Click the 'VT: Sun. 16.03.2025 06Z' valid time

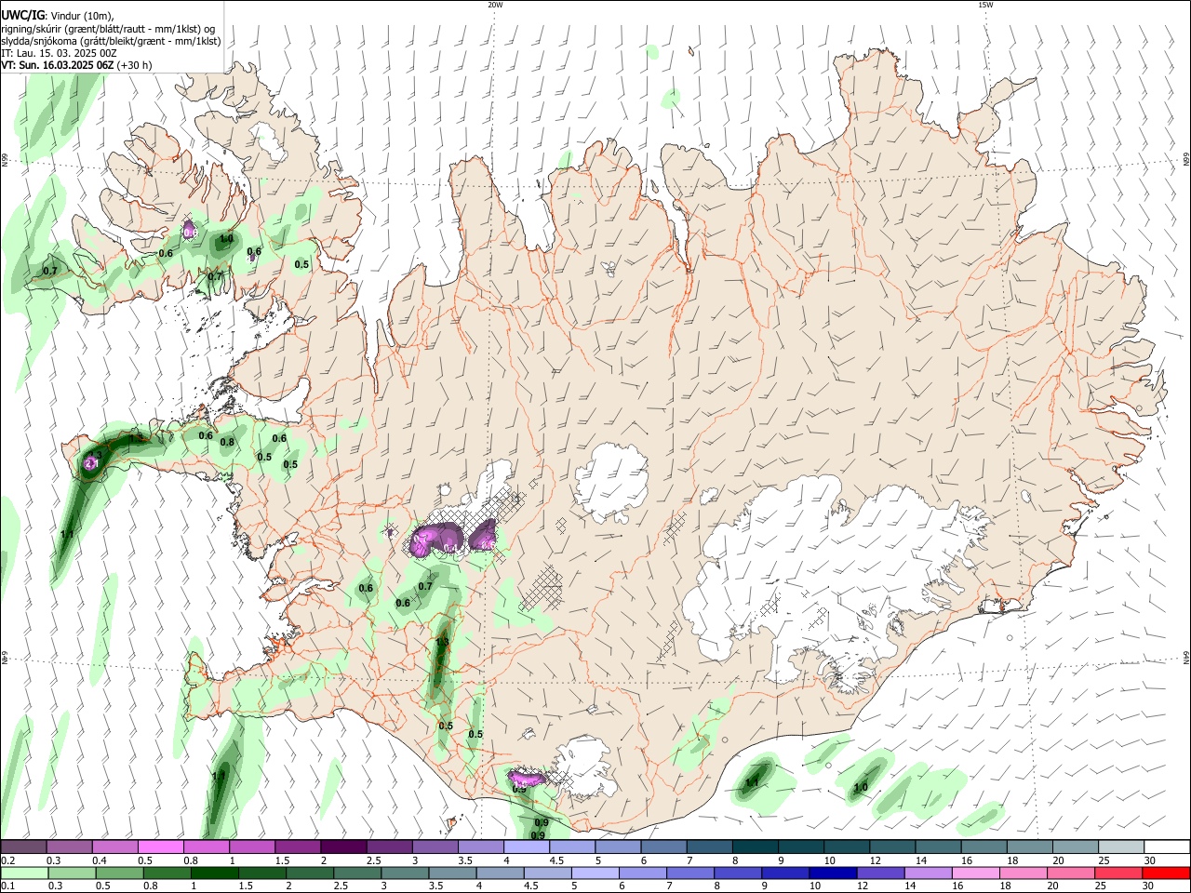pyautogui.click(x=58, y=65)
